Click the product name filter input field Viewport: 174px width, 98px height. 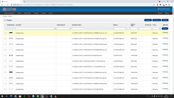78,29
